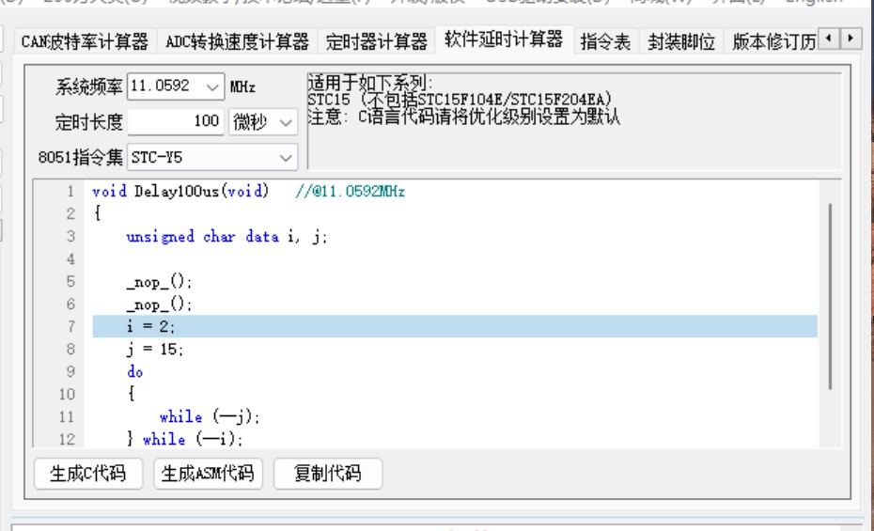Open the 系统频率 11.0592 dropdown

pyautogui.click(x=176, y=86)
